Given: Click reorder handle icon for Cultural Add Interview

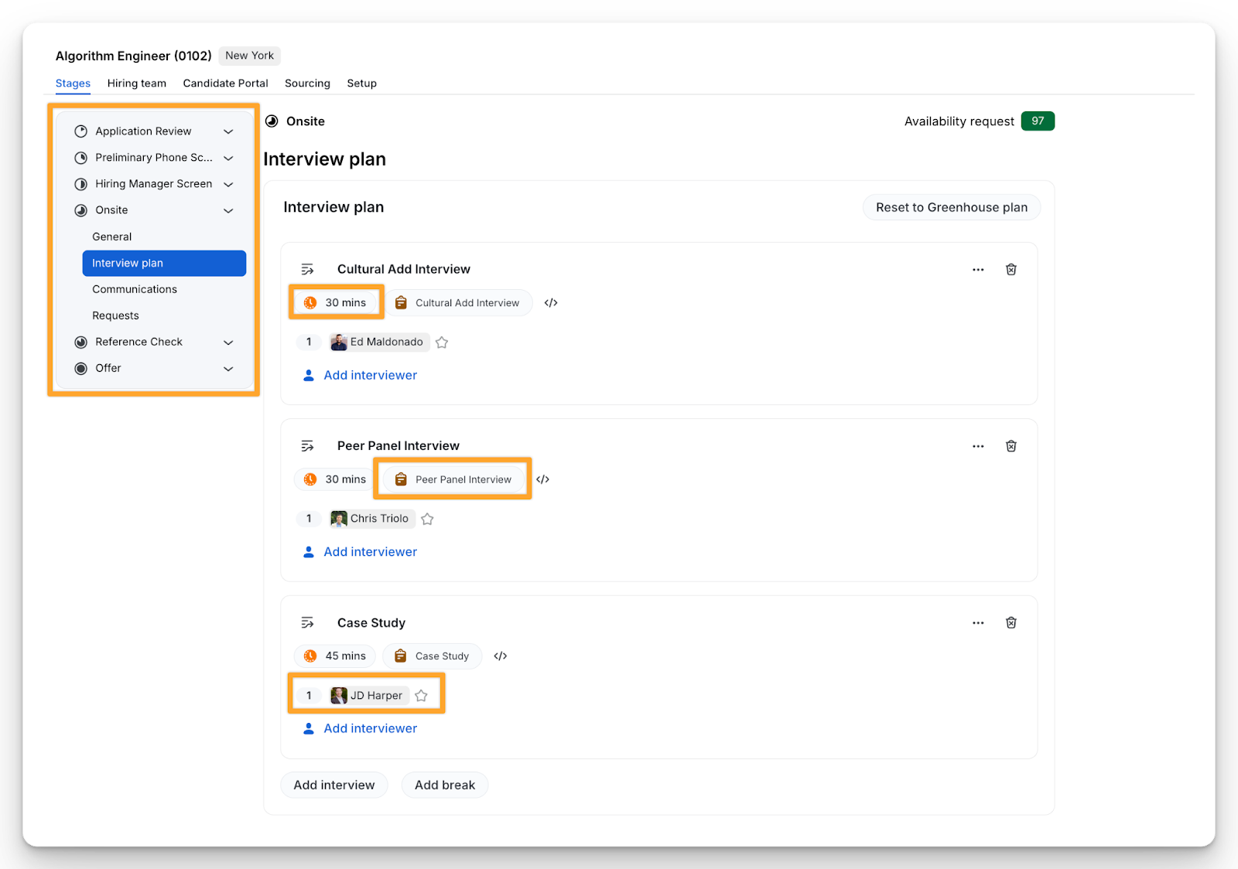Looking at the screenshot, I should [307, 269].
